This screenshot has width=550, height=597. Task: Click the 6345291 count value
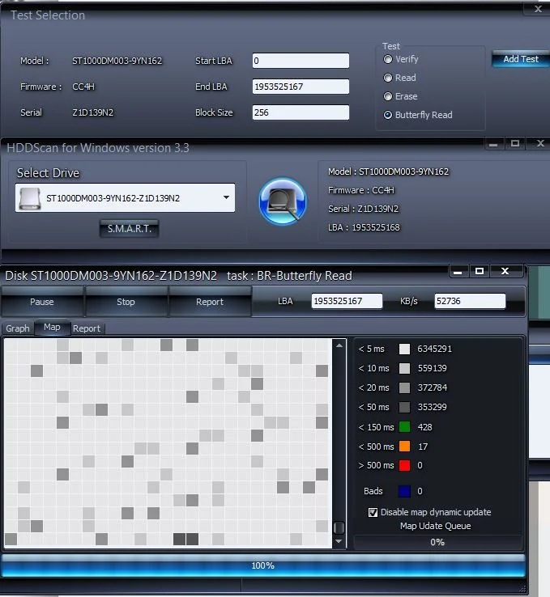(434, 349)
